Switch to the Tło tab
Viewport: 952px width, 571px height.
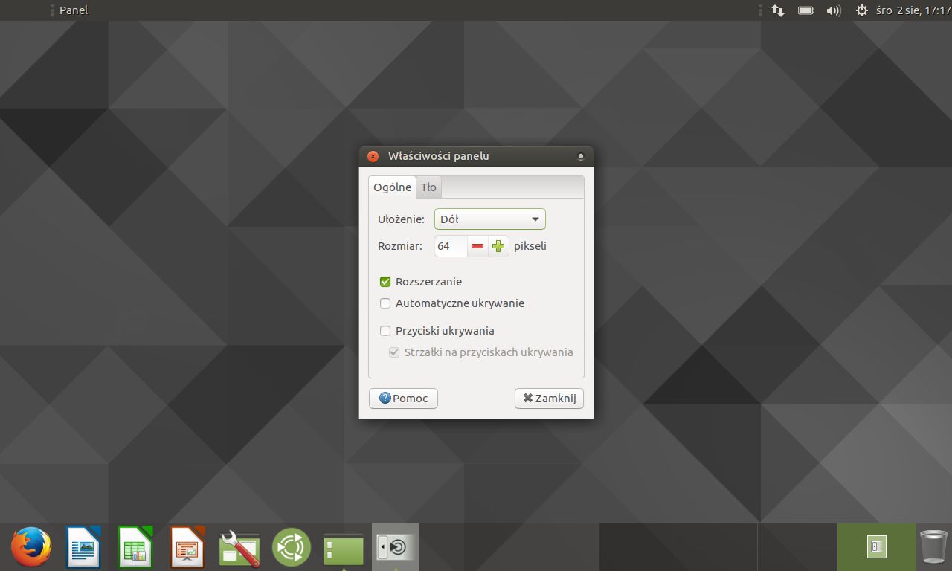click(428, 187)
